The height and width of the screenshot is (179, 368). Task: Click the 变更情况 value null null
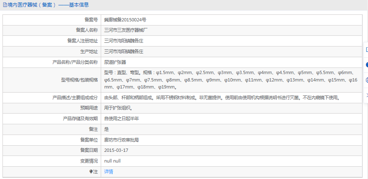112,161
